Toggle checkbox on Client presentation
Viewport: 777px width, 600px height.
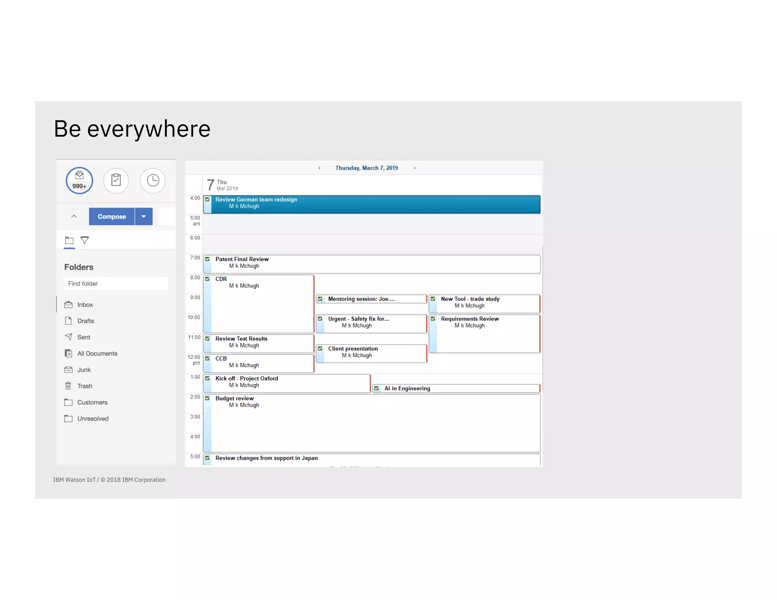coord(320,349)
